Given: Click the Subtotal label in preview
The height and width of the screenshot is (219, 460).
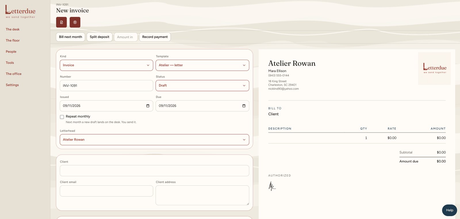Looking at the screenshot, I should (x=406, y=152).
